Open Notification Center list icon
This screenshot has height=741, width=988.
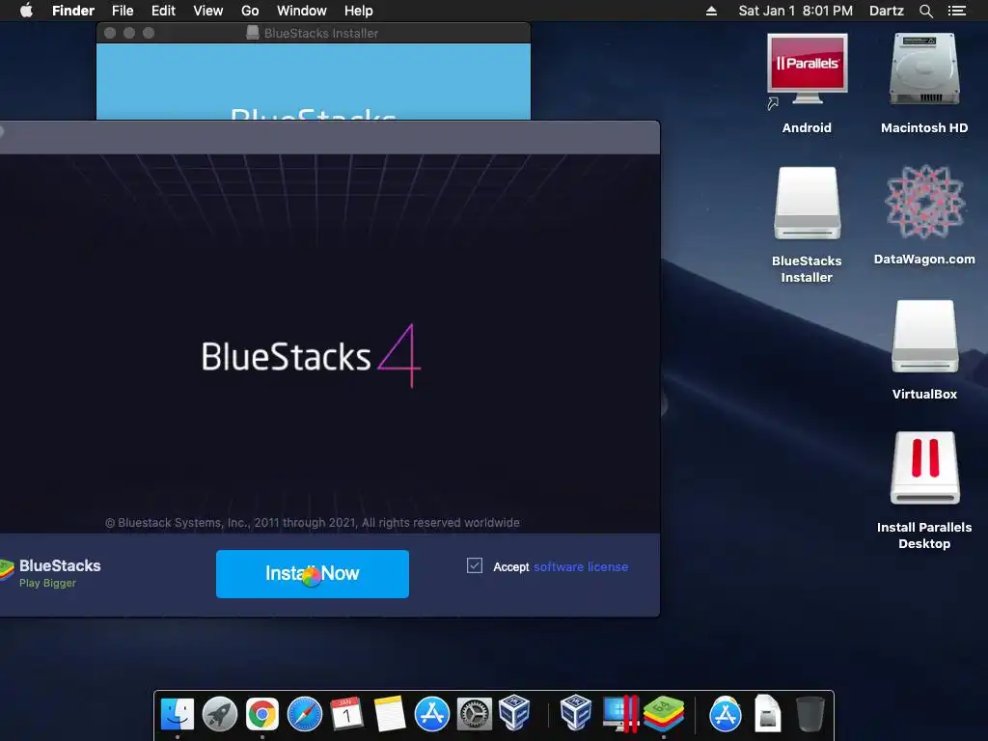pos(957,11)
